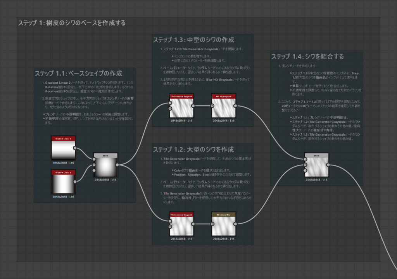Click output port of step 1.4 Blend node
Viewport: 397px width, 279px height.
(328, 165)
